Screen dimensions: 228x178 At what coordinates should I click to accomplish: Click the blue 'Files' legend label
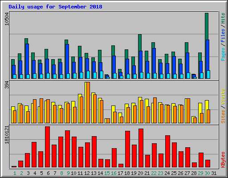click(x=223, y=36)
